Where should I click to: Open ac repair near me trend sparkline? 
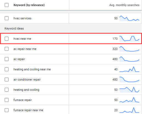coord(129,49)
